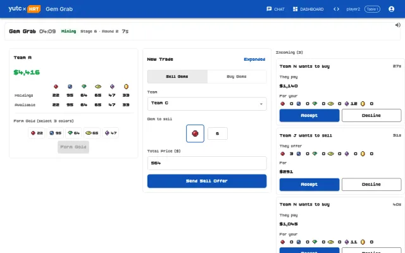Click the Total Price input field
This screenshot has height=253, width=405.
tap(207, 163)
